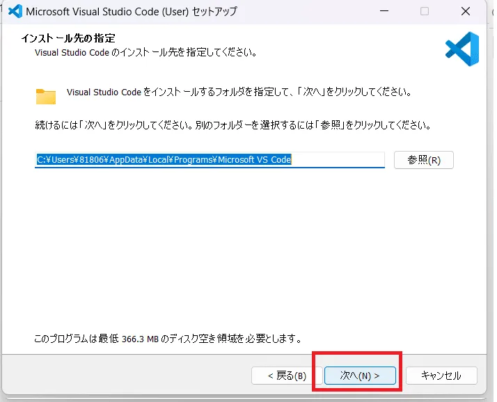This screenshot has height=402, width=497.
Task: Click the 366.3 MB disk space text
Action: 140,339
